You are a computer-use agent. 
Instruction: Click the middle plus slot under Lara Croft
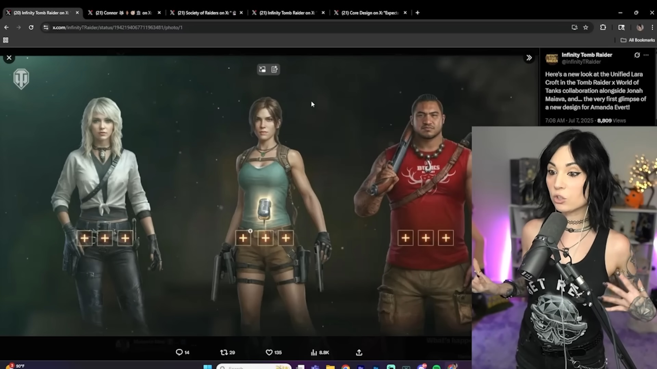pyautogui.click(x=266, y=238)
